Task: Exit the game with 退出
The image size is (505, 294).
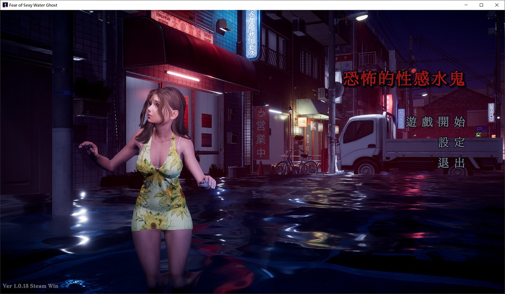Action: point(451,163)
